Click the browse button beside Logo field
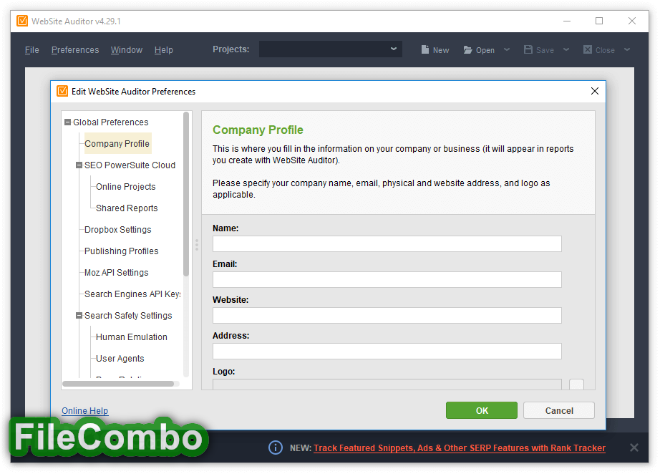Screen dimensions: 660x474 pyautogui.click(x=576, y=384)
